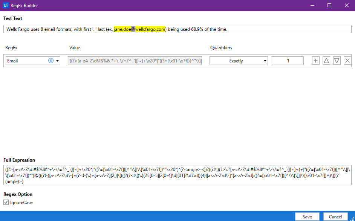Image resolution: width=355 pixels, height=221 pixels.
Task: Click the Value column label
Action: [x=75, y=48]
